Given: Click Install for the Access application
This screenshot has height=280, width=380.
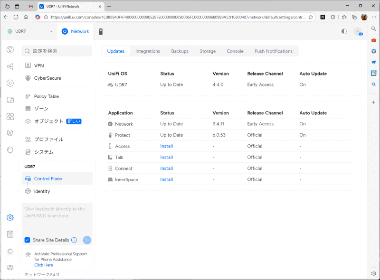Looking at the screenshot, I should click(166, 146).
